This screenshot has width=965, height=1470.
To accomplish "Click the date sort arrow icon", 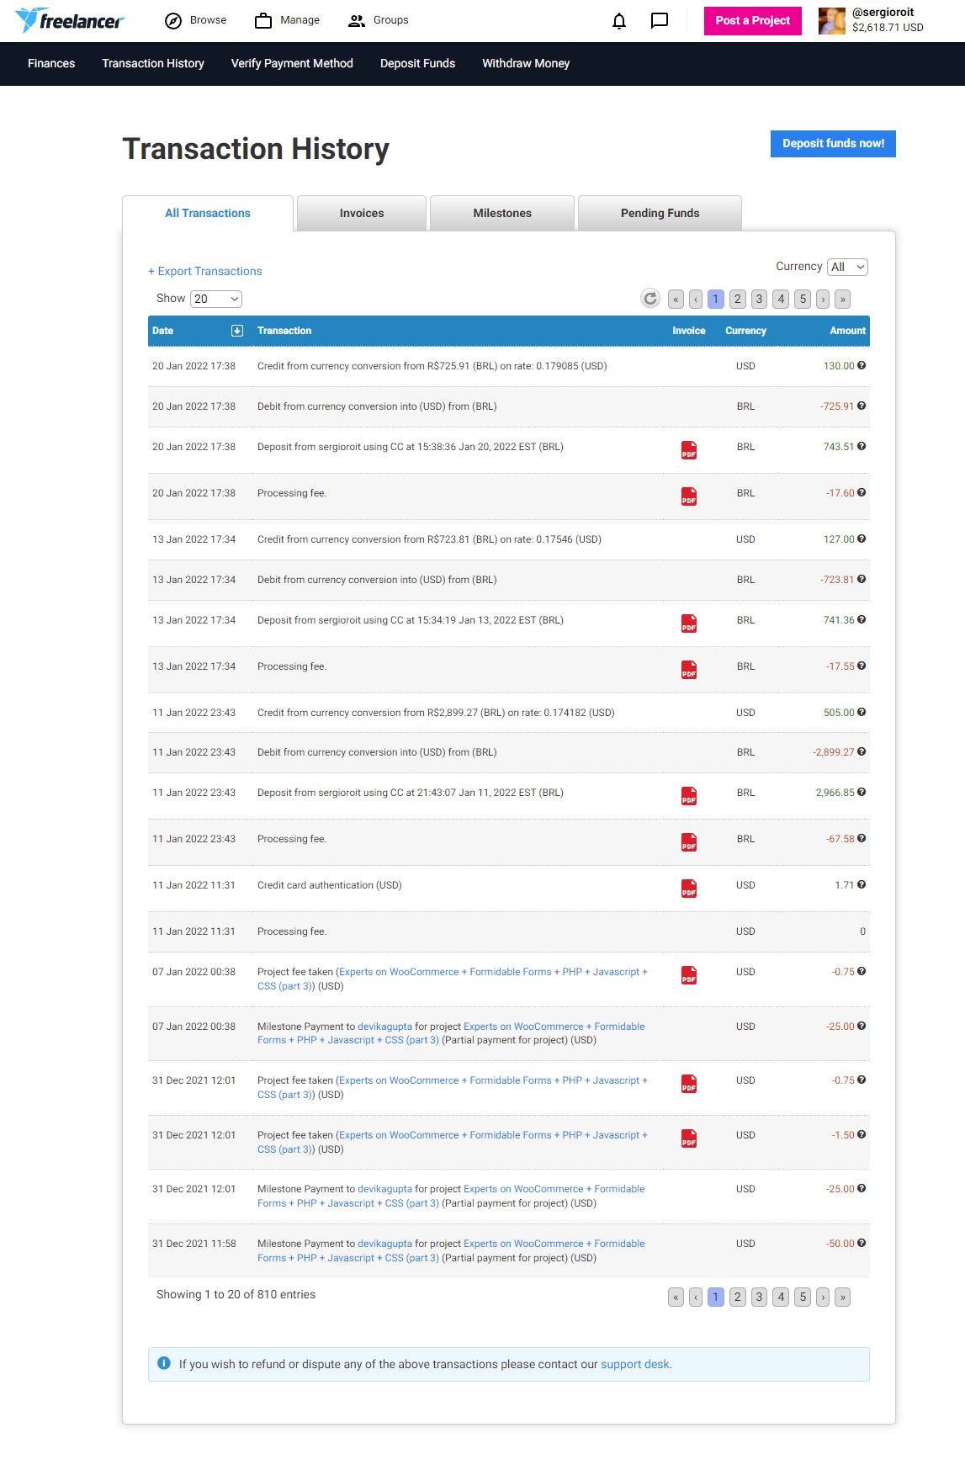I will (237, 331).
